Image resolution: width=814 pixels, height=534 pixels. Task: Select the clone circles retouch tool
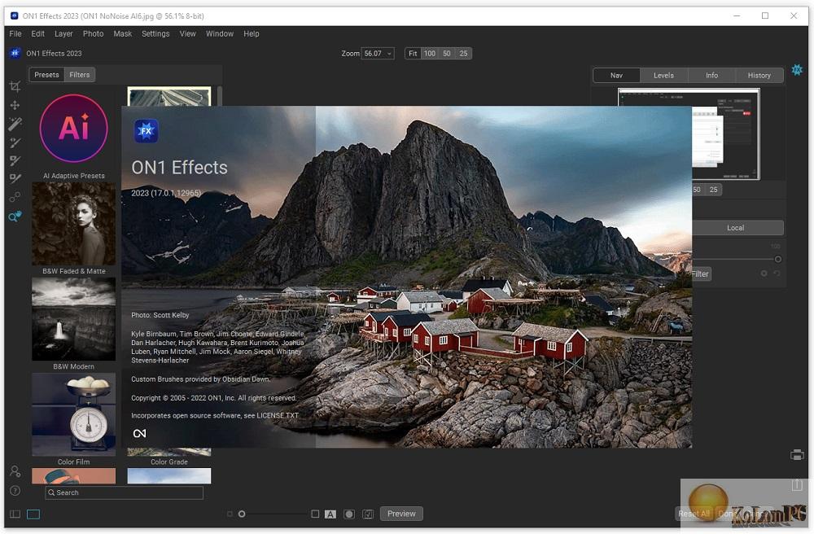(15, 197)
